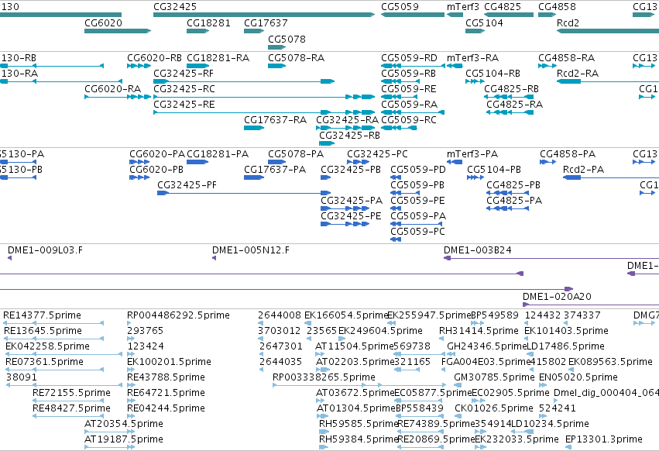The height and width of the screenshot is (451, 659).
Task: Select protein CG4858-PA
Action: point(568,154)
